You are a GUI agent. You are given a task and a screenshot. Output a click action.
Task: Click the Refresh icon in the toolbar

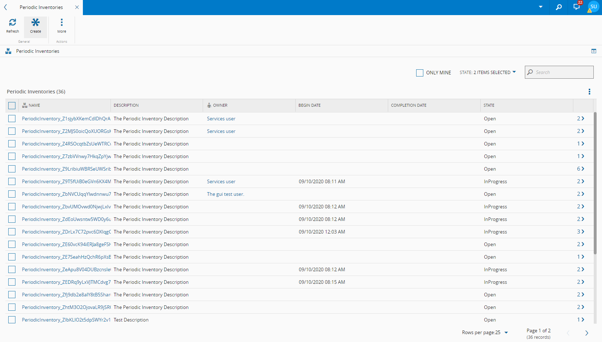13,23
